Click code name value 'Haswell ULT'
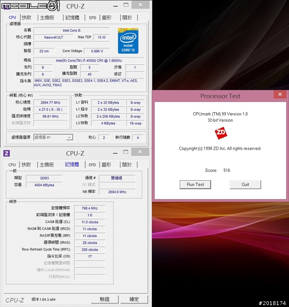289x307 pixels. 53,37
